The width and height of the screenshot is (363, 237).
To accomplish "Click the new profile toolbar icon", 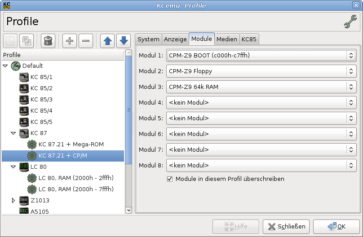I will tap(10, 41).
